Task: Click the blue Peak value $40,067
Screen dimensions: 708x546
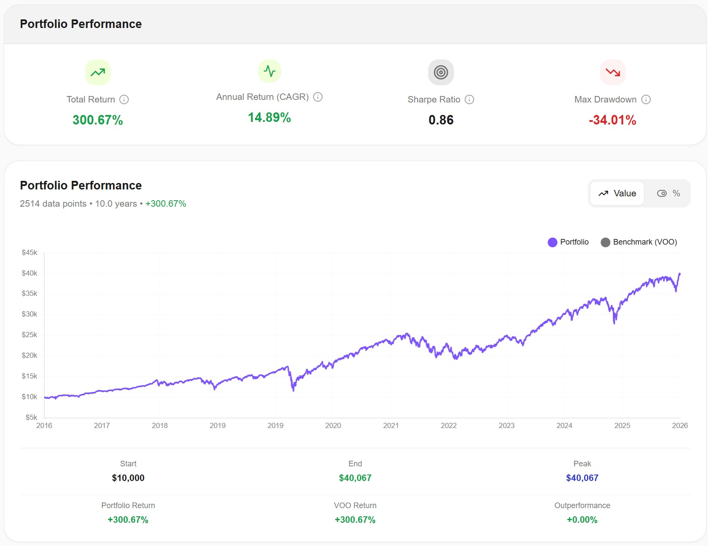Action: (582, 478)
